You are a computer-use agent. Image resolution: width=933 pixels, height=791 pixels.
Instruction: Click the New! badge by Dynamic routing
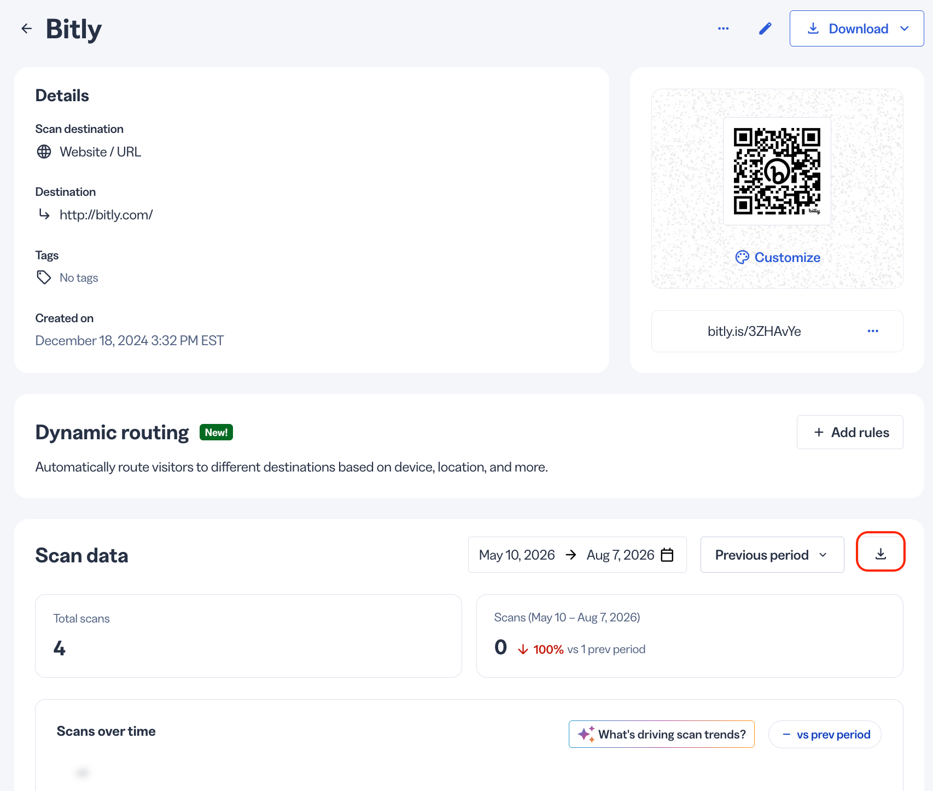click(216, 432)
